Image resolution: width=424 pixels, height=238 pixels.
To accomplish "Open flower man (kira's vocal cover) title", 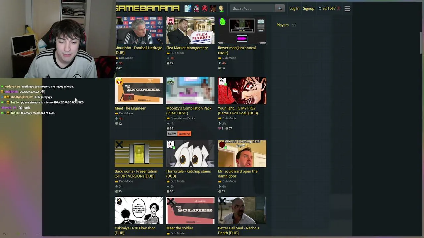I will click(237, 50).
